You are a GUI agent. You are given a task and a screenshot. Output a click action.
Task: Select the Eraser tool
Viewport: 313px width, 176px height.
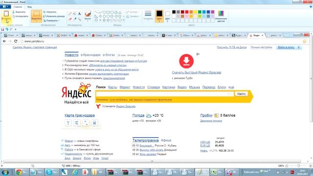[70, 19]
